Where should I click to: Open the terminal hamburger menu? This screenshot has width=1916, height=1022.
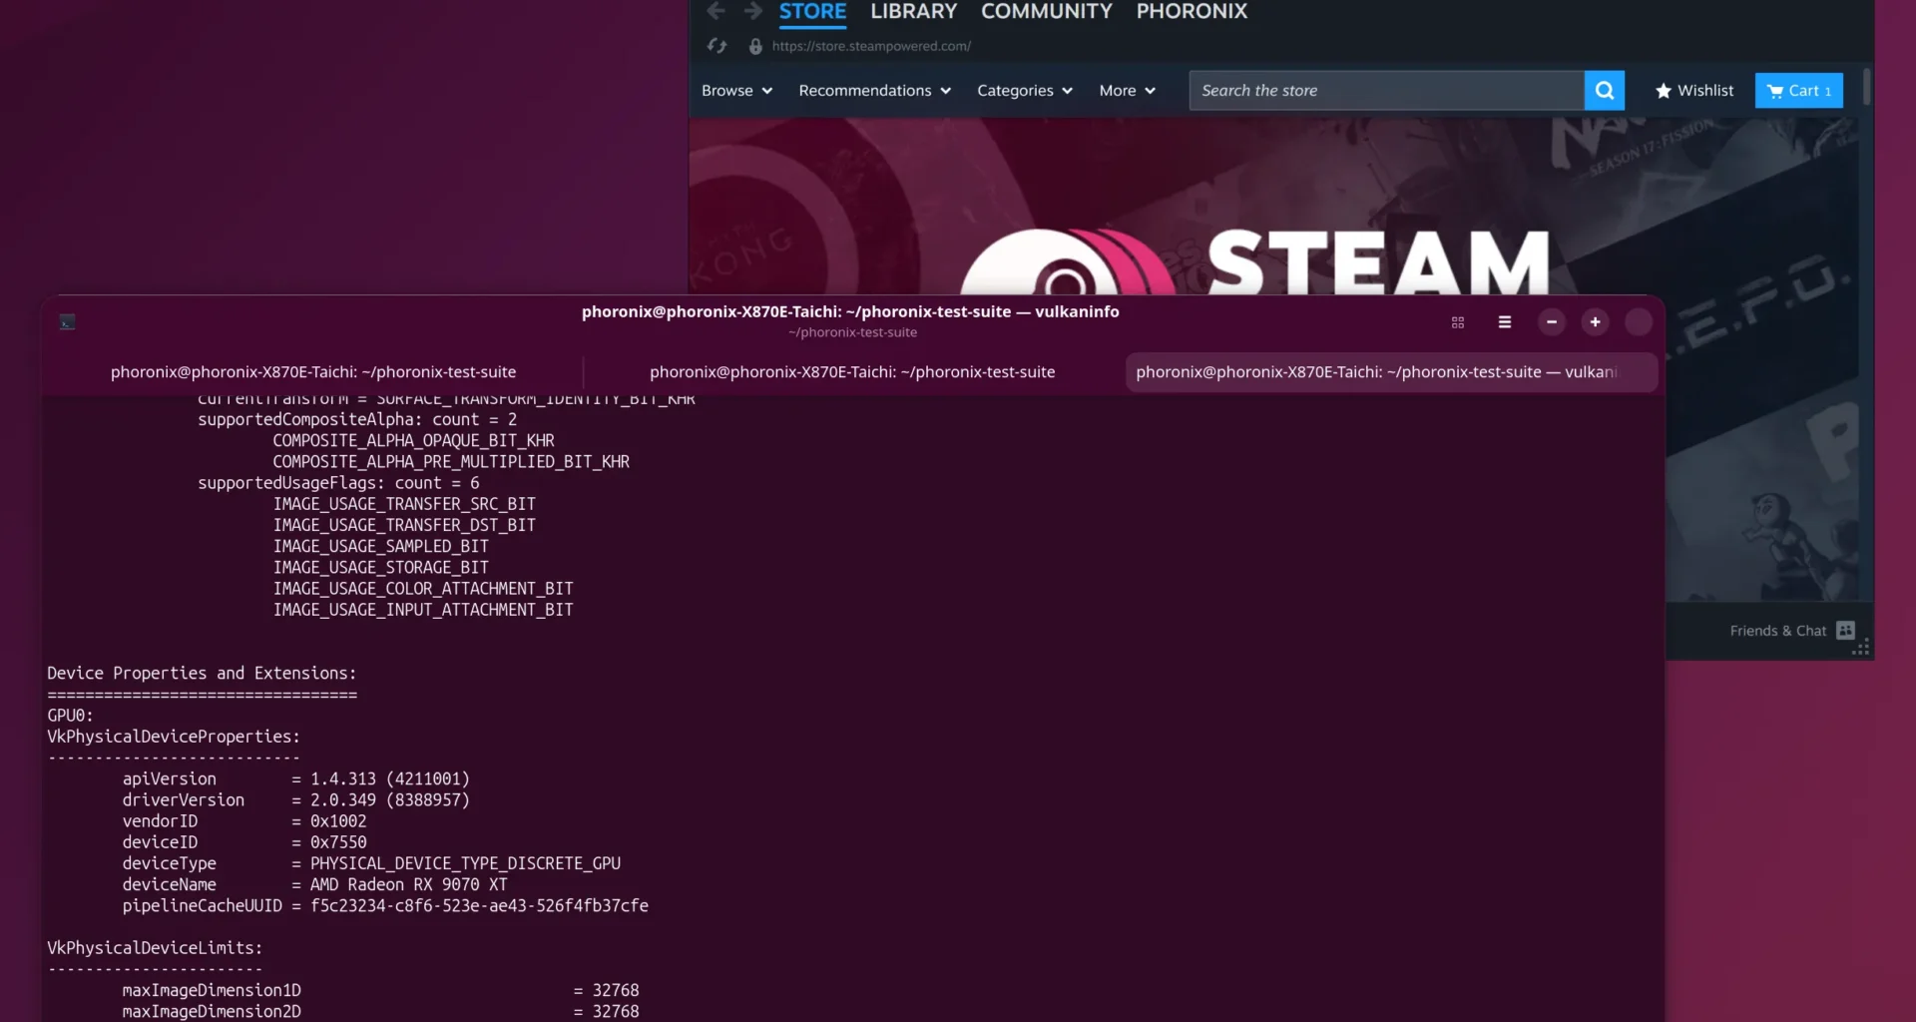[1504, 322]
